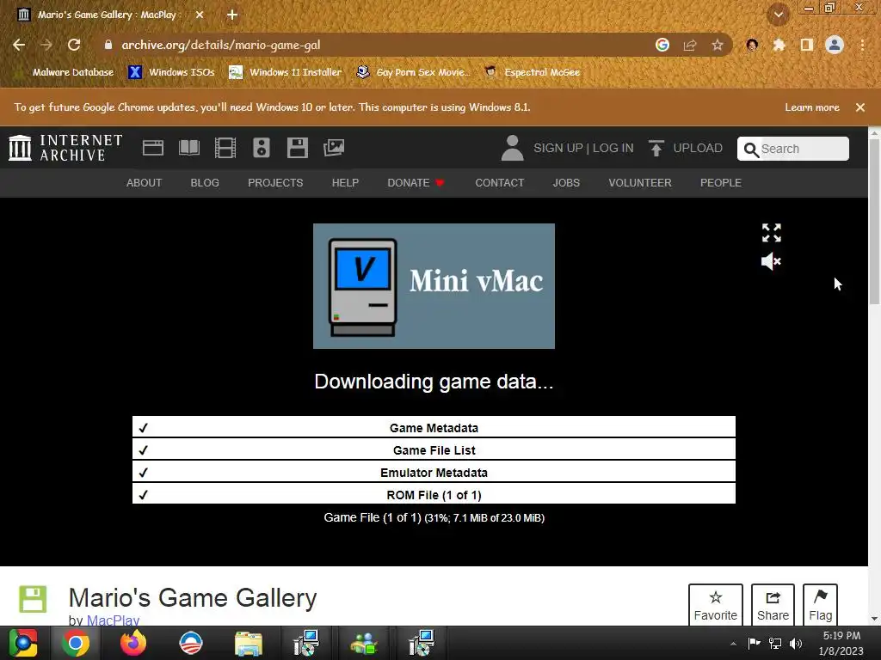Open the tab search chevron
This screenshot has height=660, width=881.
[779, 15]
